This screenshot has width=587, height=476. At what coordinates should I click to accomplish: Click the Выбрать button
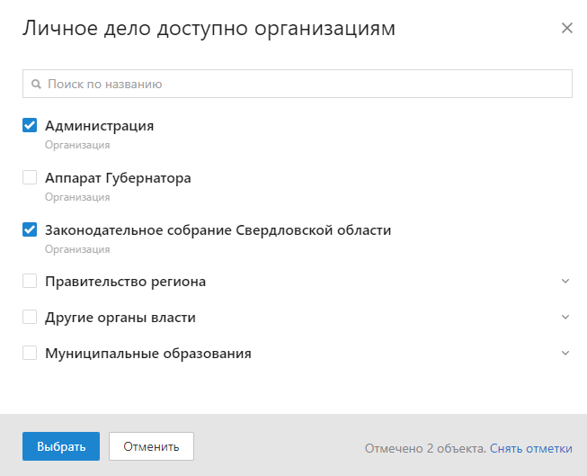tap(61, 446)
